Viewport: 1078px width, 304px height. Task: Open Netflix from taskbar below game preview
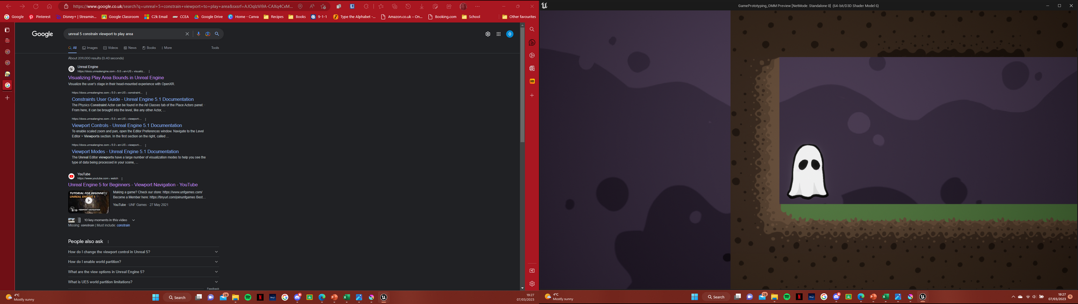(x=799, y=297)
